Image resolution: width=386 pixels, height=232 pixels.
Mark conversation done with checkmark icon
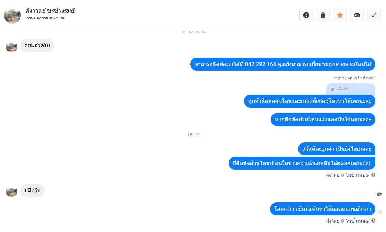(374, 15)
